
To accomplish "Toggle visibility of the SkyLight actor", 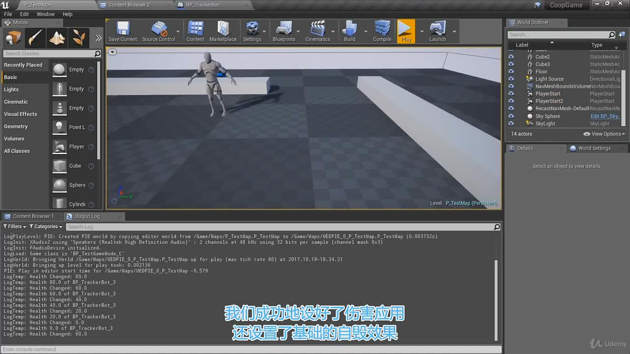I will pyautogui.click(x=511, y=123).
